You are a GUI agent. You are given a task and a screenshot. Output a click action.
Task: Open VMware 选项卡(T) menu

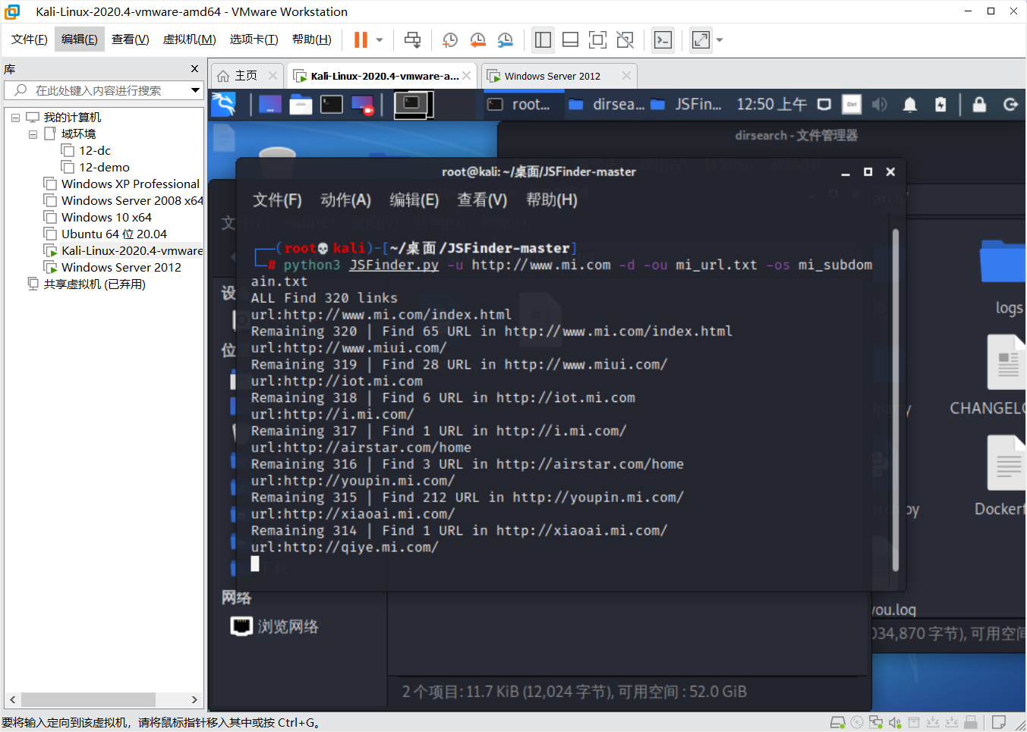point(254,39)
